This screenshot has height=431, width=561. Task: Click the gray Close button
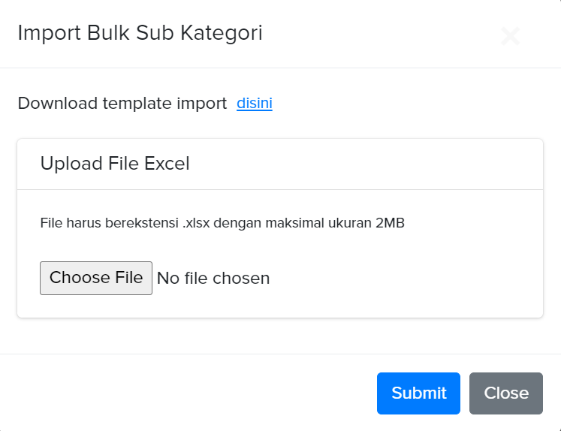coord(506,393)
